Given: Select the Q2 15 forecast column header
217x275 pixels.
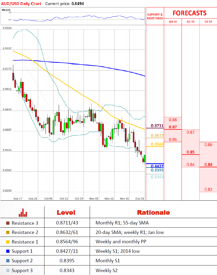Looking at the screenshot, I should [x=208, y=22].
